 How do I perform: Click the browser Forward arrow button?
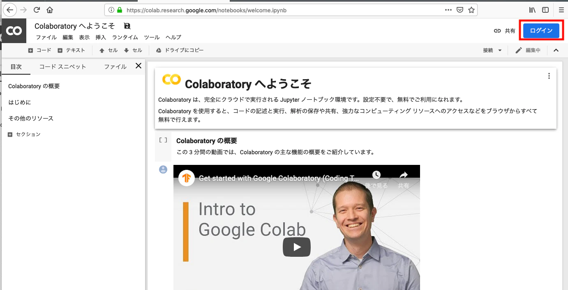click(23, 10)
